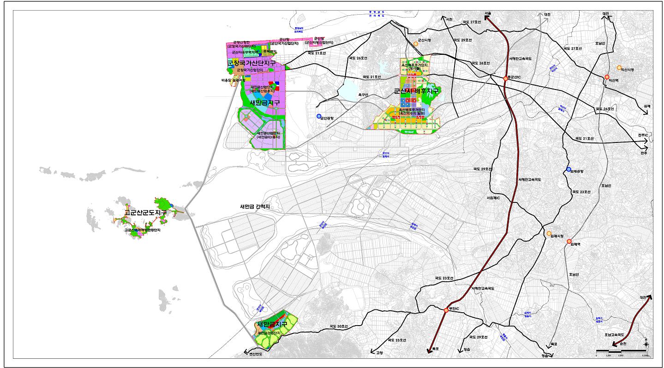664x368 pixels.
Task: Click the 옥구선 railway label
Action: 363,95
